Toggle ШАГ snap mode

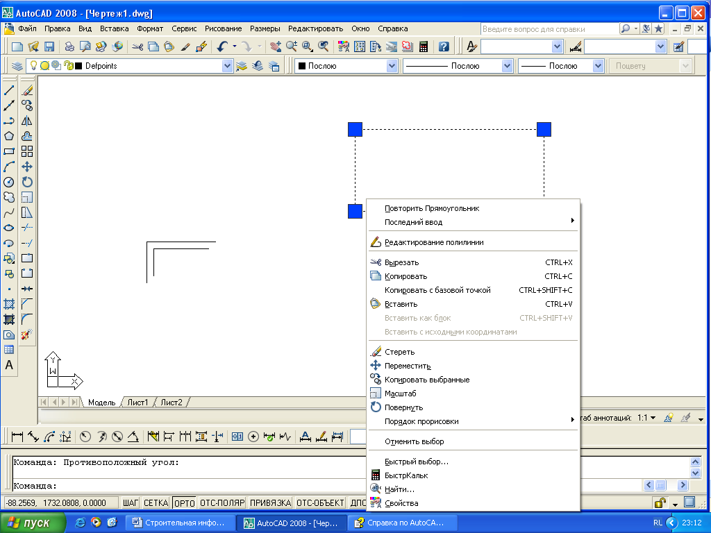coord(131,503)
